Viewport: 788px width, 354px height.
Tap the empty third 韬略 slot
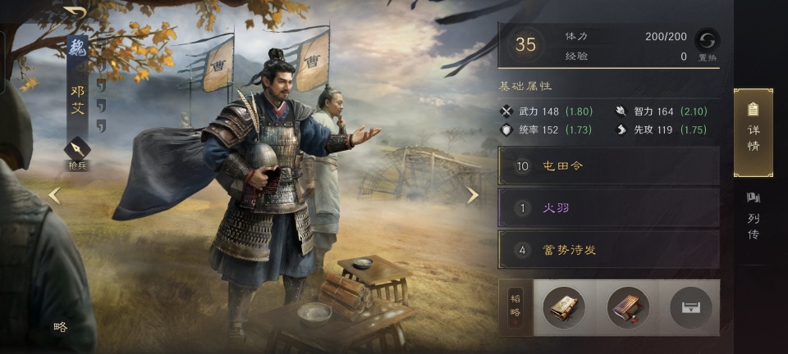691,307
